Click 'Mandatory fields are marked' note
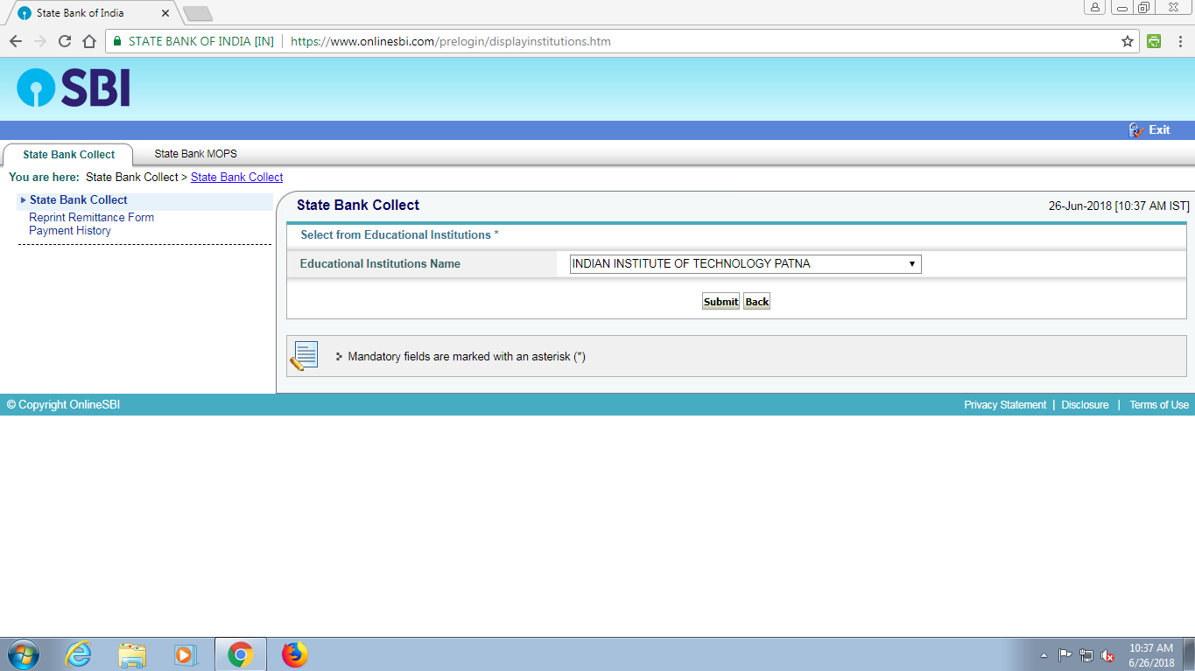 pos(467,357)
